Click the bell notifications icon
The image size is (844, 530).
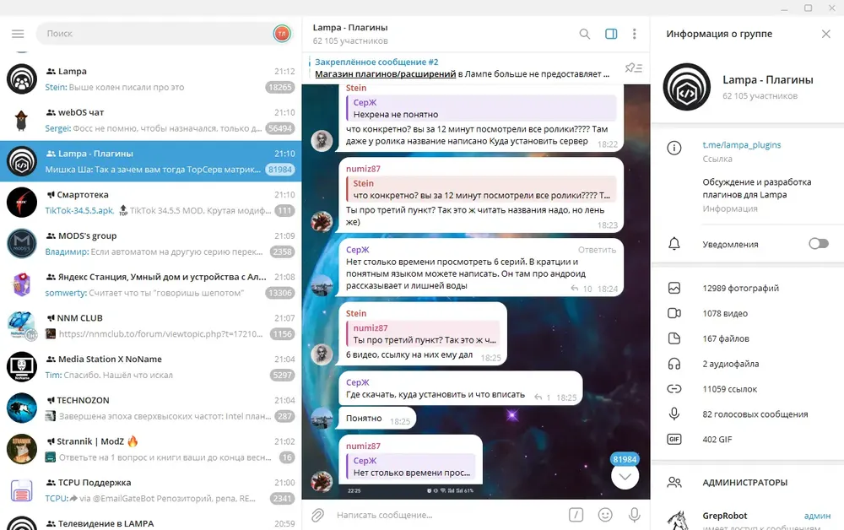(674, 244)
